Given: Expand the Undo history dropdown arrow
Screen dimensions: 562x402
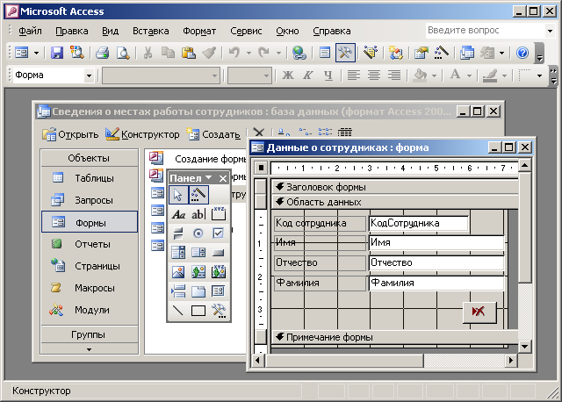Looking at the screenshot, I should pos(249,53).
